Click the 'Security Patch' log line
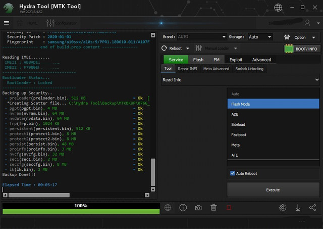The image size is (323, 229). (39, 37)
